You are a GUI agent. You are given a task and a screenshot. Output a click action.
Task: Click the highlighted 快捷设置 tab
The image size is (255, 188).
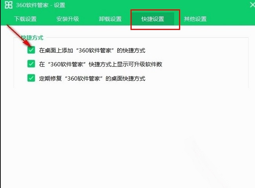click(153, 19)
